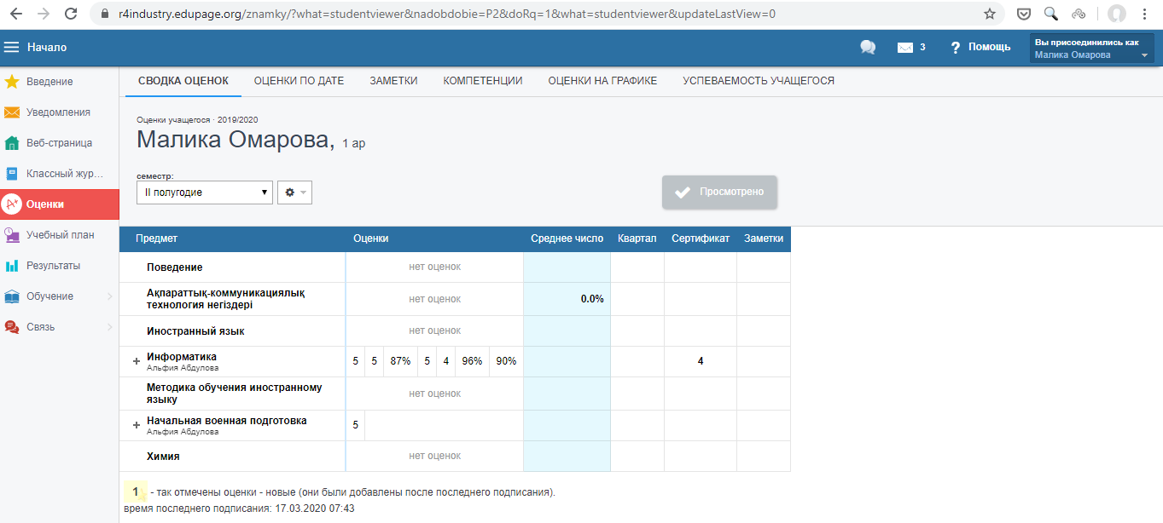1163x523 pixels.
Task: Switch to the ОЦЕНКИ ПО ДАТЕ tab
Action: click(x=299, y=81)
